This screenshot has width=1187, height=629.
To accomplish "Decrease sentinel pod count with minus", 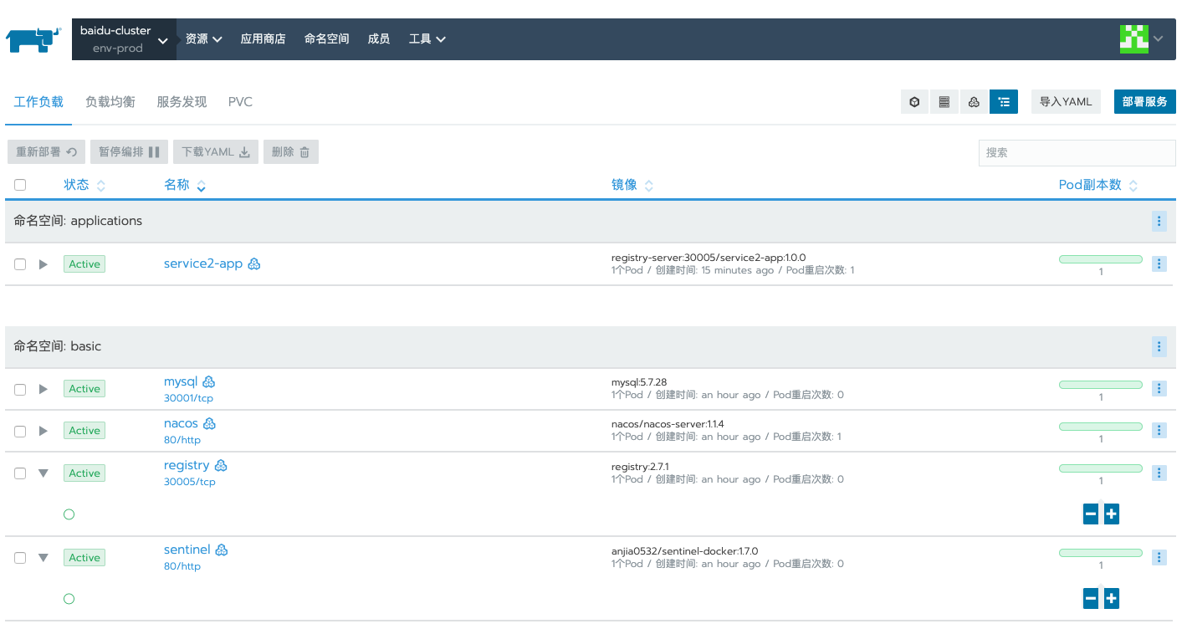I will (1091, 598).
